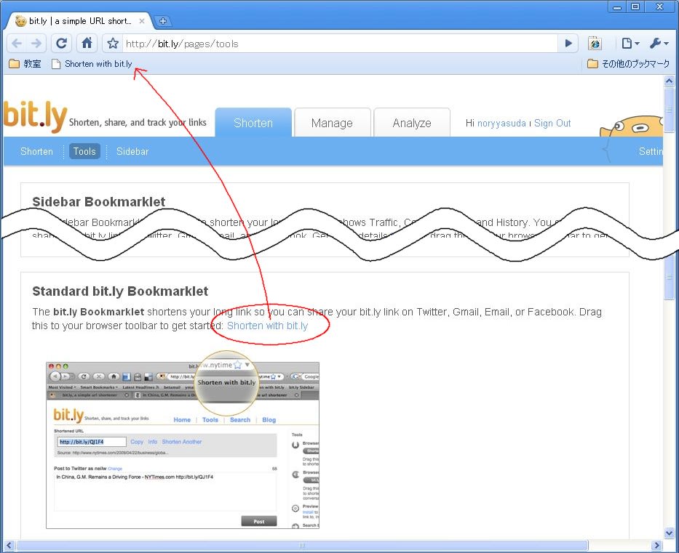Click the Forward navigation arrow
Viewport: 679px width, 553px height.
pos(36,44)
